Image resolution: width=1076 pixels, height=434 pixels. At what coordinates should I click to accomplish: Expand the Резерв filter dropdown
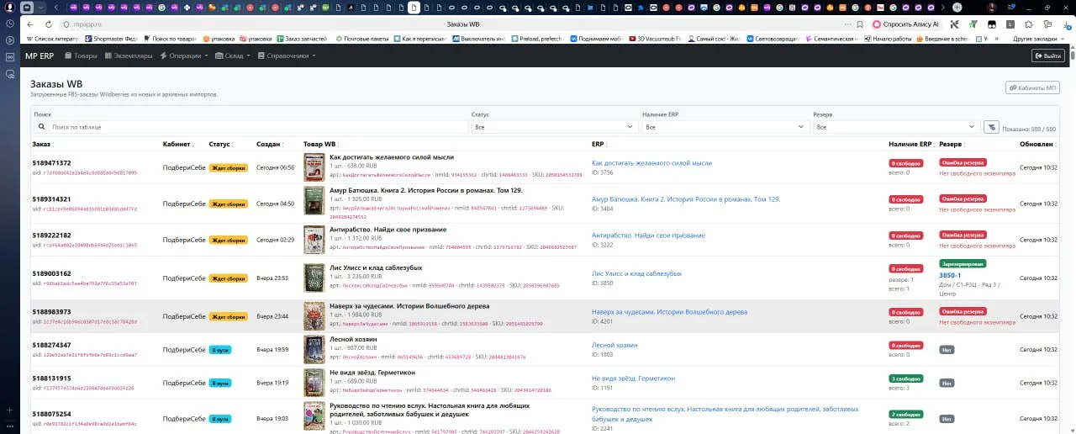[x=895, y=127]
